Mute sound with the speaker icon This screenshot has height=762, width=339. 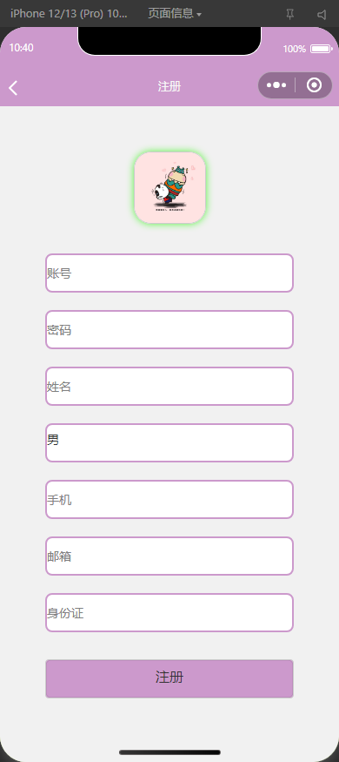click(x=322, y=14)
